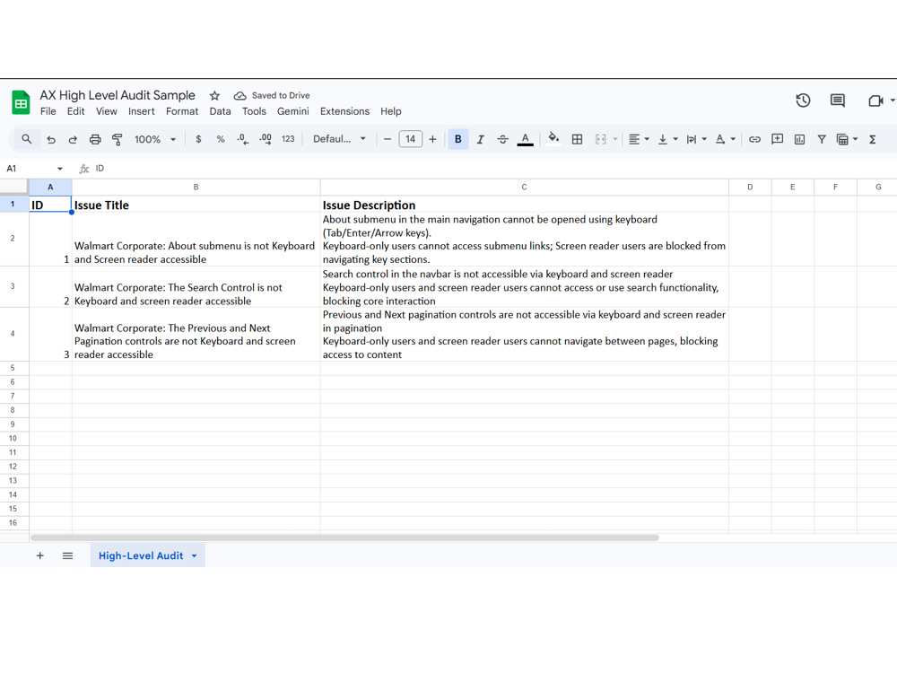Select the Issue Description header cell

click(x=524, y=205)
